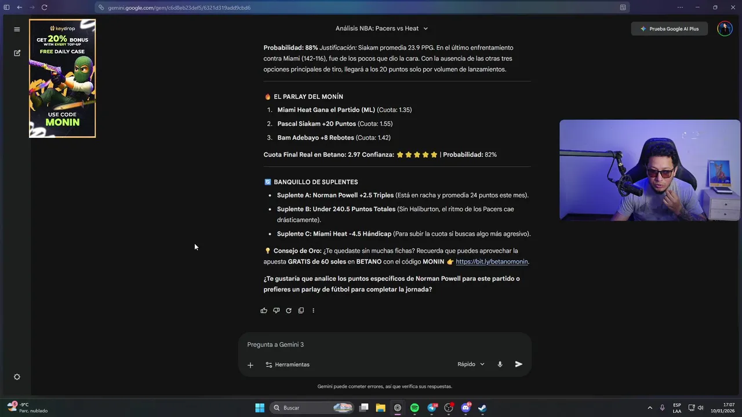Open Discord from the taskbar
Screen dimensions: 742x417
tap(465, 408)
